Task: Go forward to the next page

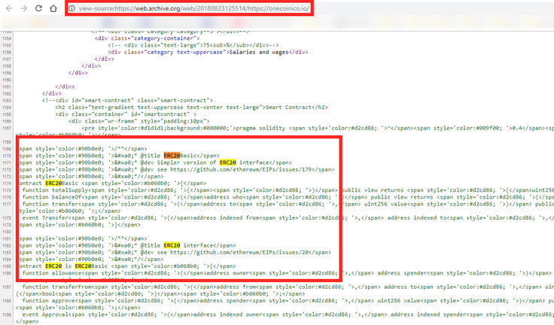Action: pos(23,8)
